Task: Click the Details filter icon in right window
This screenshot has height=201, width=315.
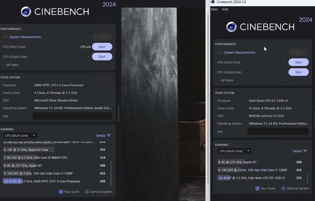Action: [305, 151]
